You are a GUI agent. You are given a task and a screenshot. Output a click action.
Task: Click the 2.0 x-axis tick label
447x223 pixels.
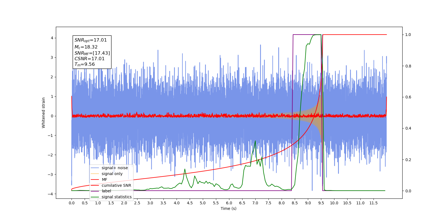click(124, 203)
